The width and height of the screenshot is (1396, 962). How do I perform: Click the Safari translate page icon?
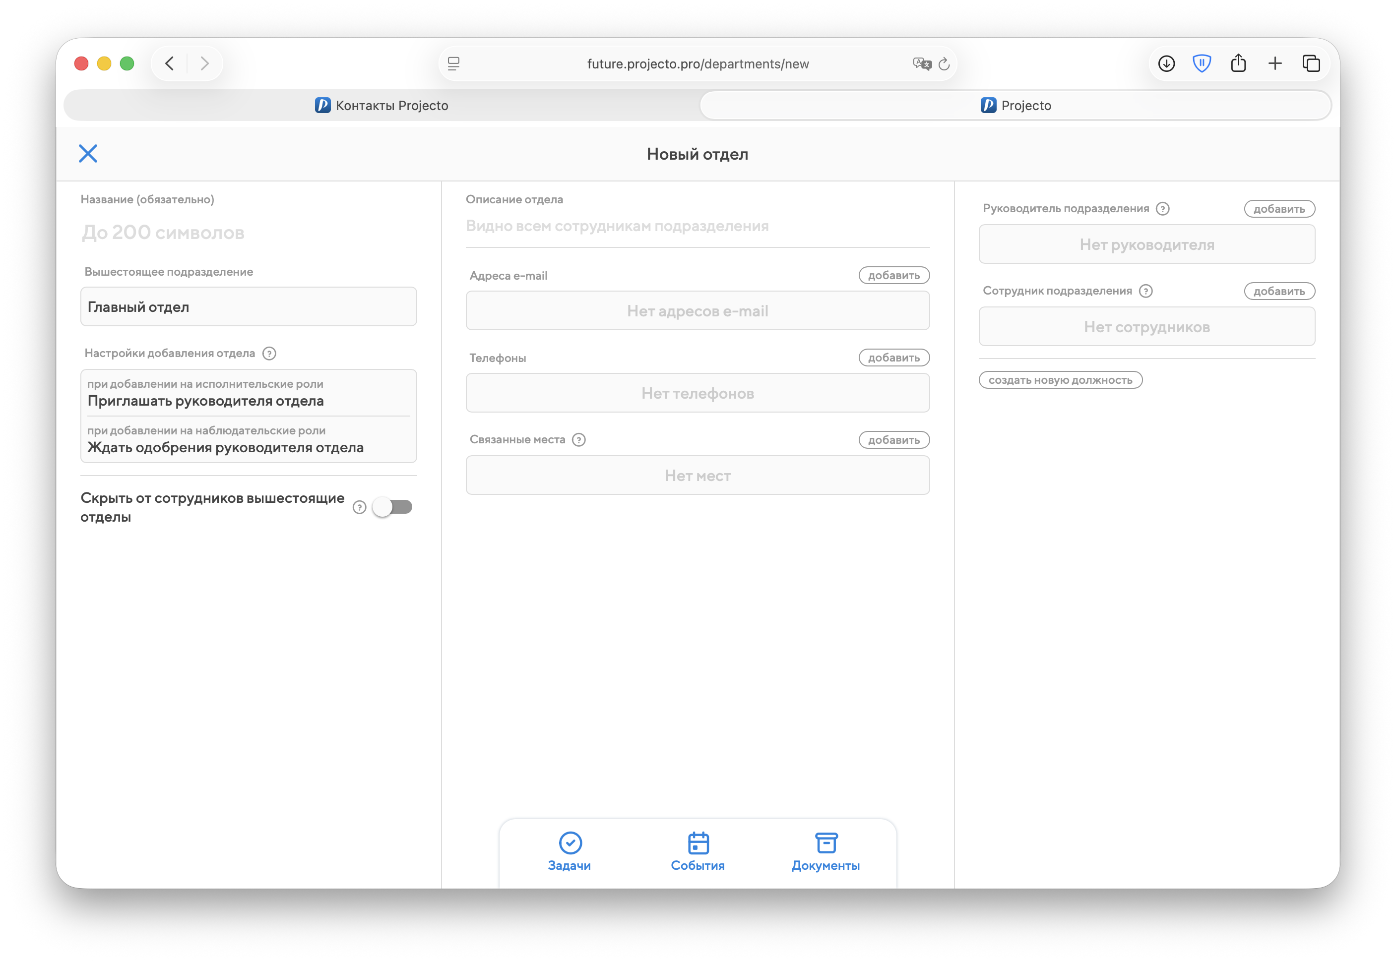tap(921, 64)
